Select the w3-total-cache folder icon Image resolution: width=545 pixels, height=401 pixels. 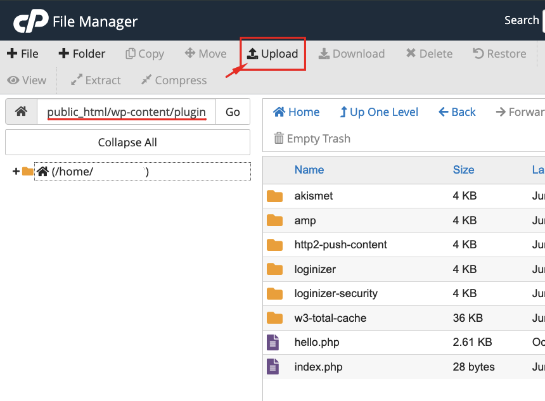coord(274,318)
